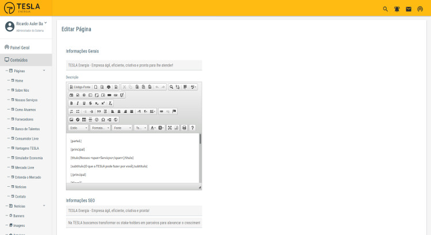Insert a checkbox form field
The width and height of the screenshot is (431, 235).
(x=78, y=95)
